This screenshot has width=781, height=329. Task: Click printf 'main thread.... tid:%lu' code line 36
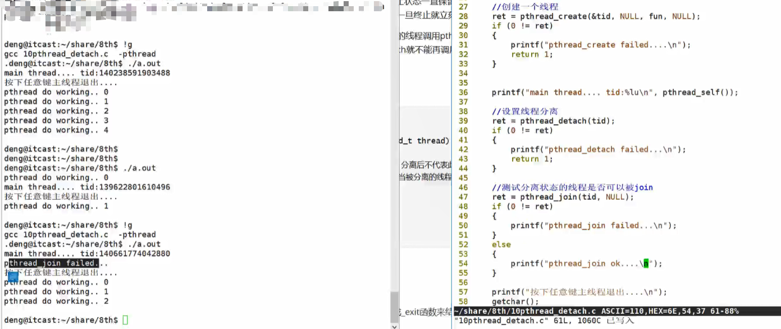615,93
